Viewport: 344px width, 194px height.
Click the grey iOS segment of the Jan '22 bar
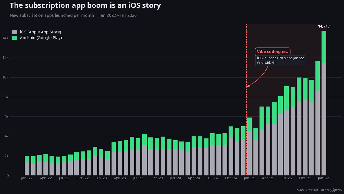click(27, 169)
